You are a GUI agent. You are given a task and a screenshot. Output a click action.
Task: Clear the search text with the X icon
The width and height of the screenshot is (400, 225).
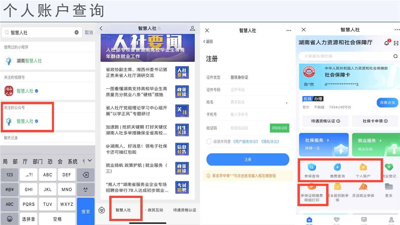pyautogui.click(x=77, y=32)
